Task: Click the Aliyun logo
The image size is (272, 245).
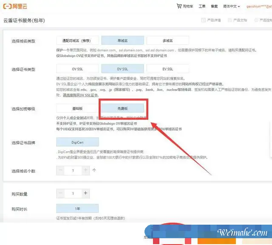Action: (15, 6)
